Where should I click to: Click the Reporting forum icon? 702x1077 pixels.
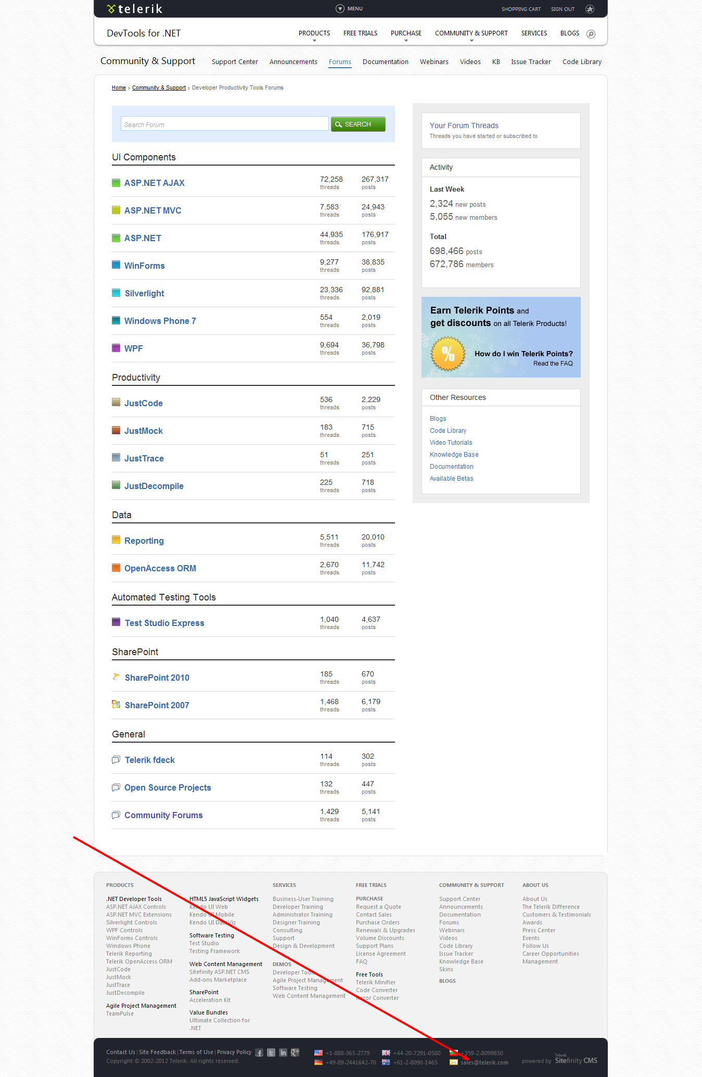116,540
